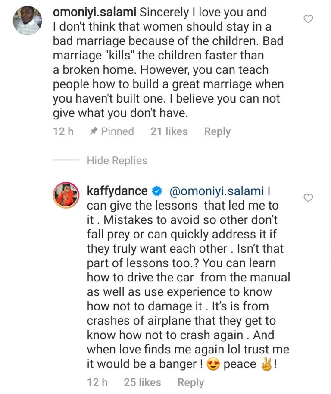View the 21 likes list
This screenshot has height=394, width=331.
169,131
